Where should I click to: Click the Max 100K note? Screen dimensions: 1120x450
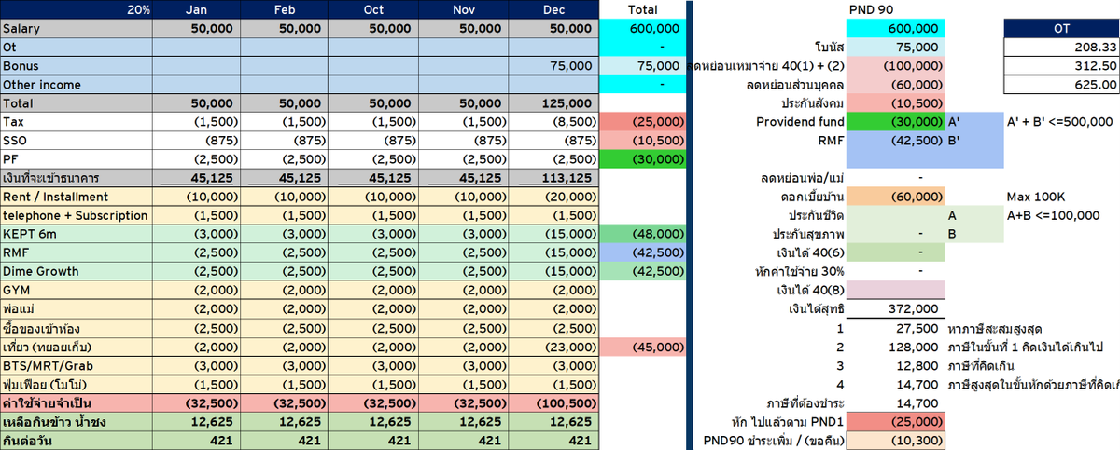[1038, 197]
